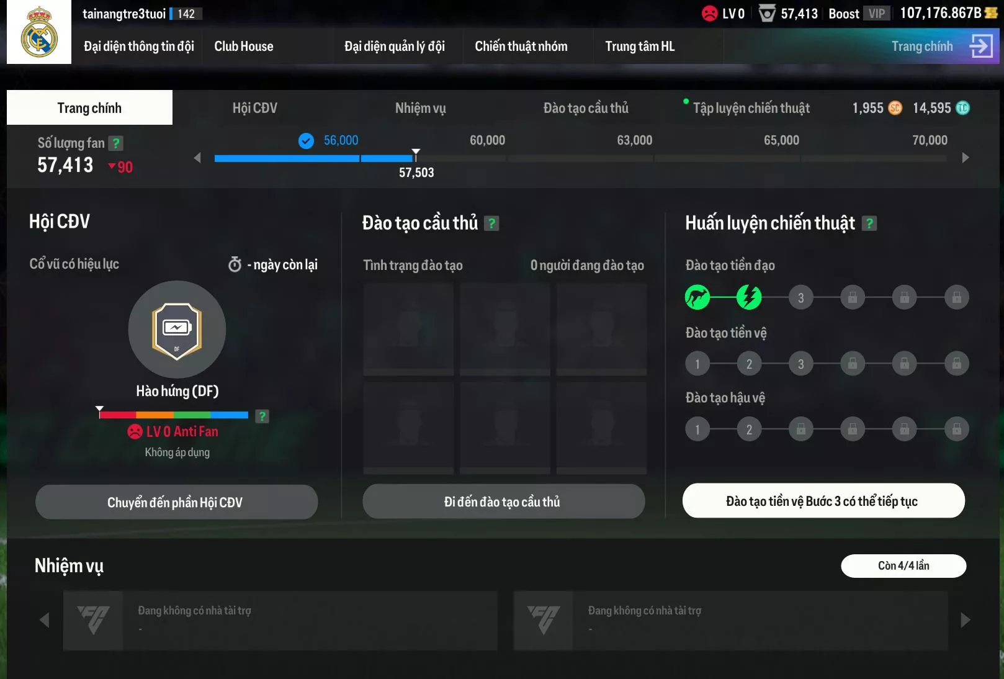Select midfielder training step 3

point(800,364)
